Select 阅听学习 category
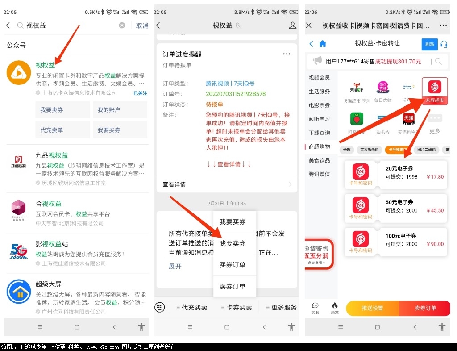457x351 pixels. (320, 119)
